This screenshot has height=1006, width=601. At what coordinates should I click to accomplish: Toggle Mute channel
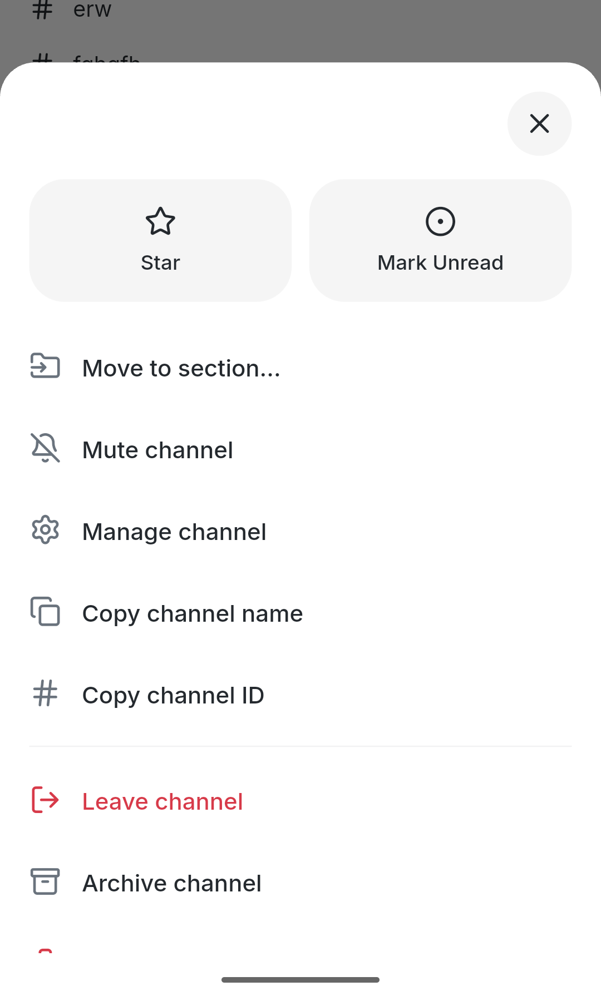300,450
